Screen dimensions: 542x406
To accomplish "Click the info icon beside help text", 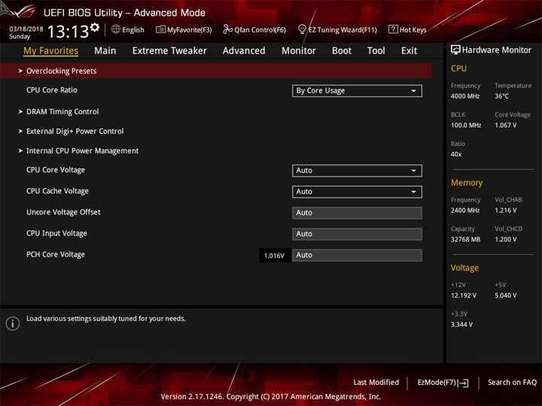I will (x=13, y=323).
